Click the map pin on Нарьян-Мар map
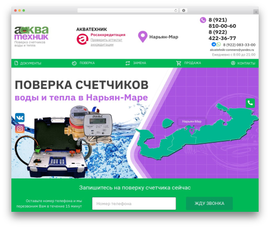 click(x=192, y=131)
